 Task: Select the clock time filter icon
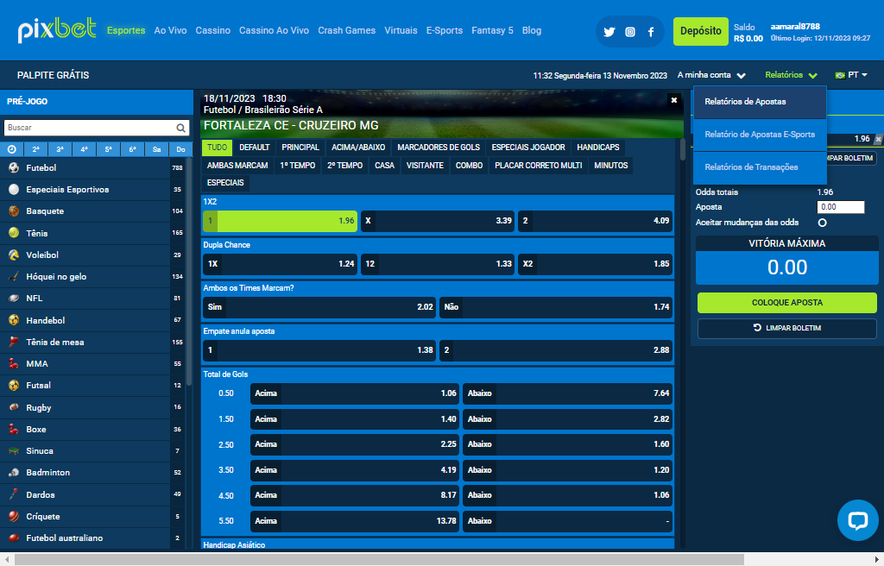[12, 149]
